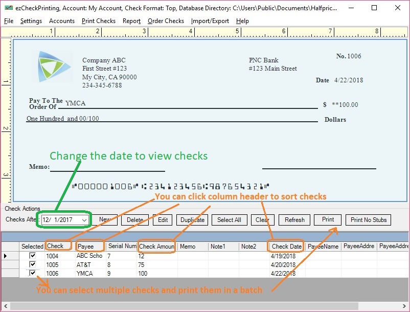
Task: Open the Order Checks menu
Action: 166,21
